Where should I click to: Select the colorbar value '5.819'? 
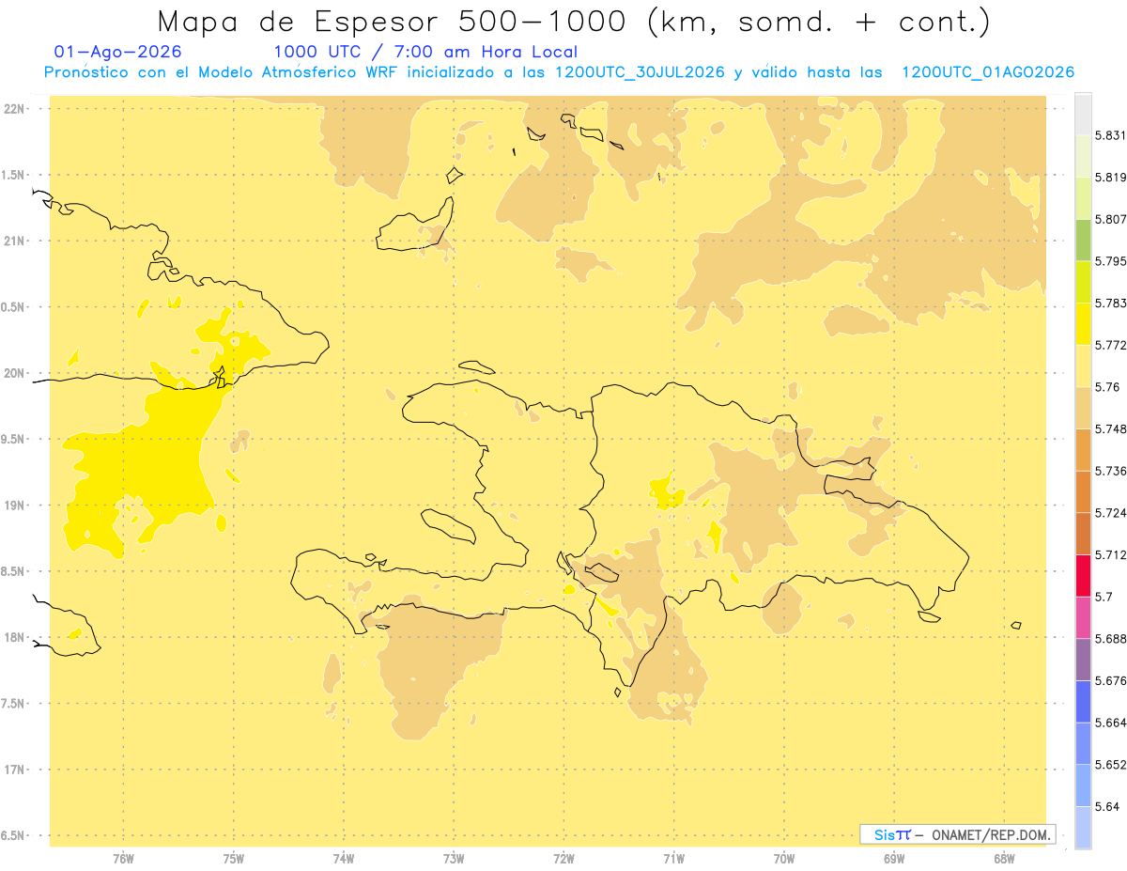pos(1110,177)
